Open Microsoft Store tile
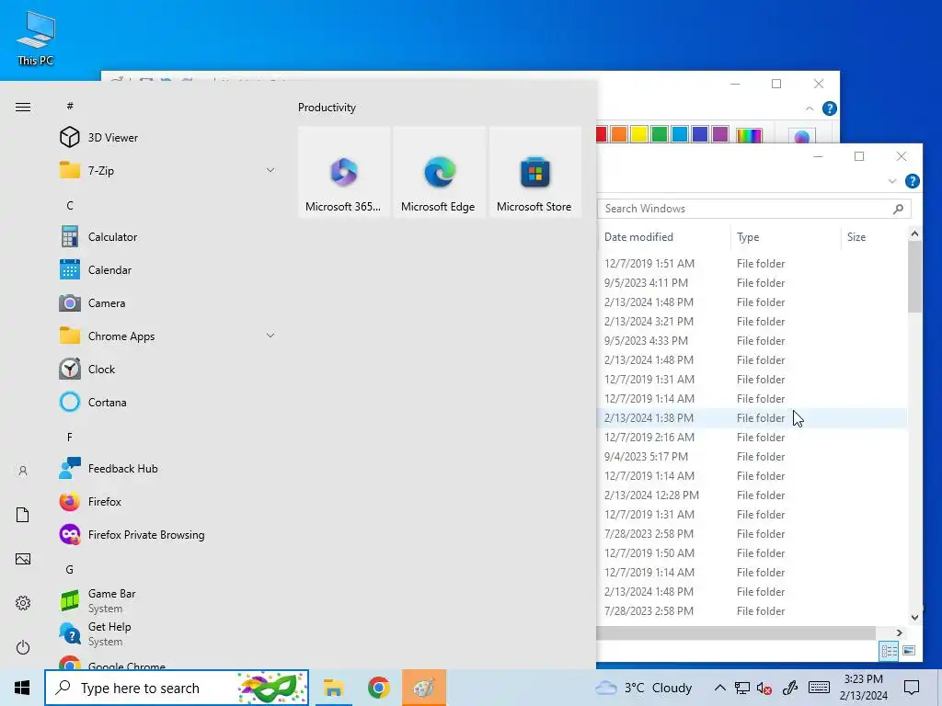The height and width of the screenshot is (706, 942). 534,172
